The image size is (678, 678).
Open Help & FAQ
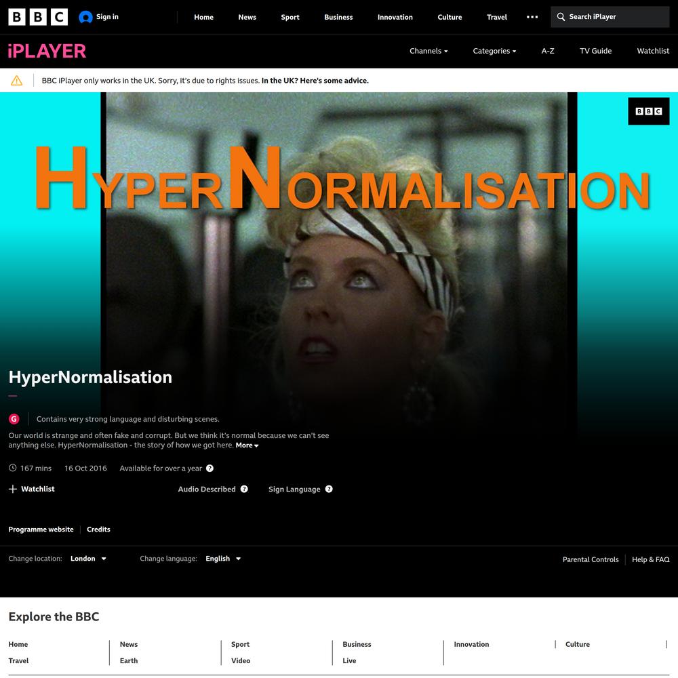(651, 559)
